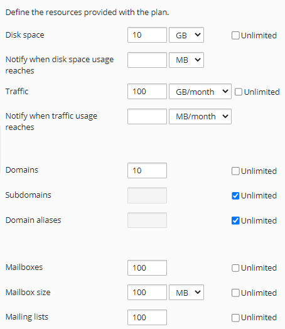Tick the Domains Unlimited checkbox
Image resolution: width=285 pixels, height=329 pixels.
click(x=235, y=171)
